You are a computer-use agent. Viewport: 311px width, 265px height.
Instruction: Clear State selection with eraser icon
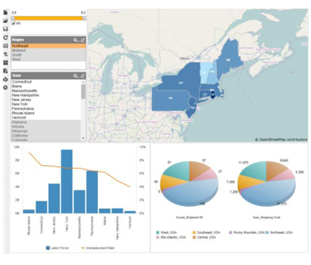pyautogui.click(x=82, y=75)
